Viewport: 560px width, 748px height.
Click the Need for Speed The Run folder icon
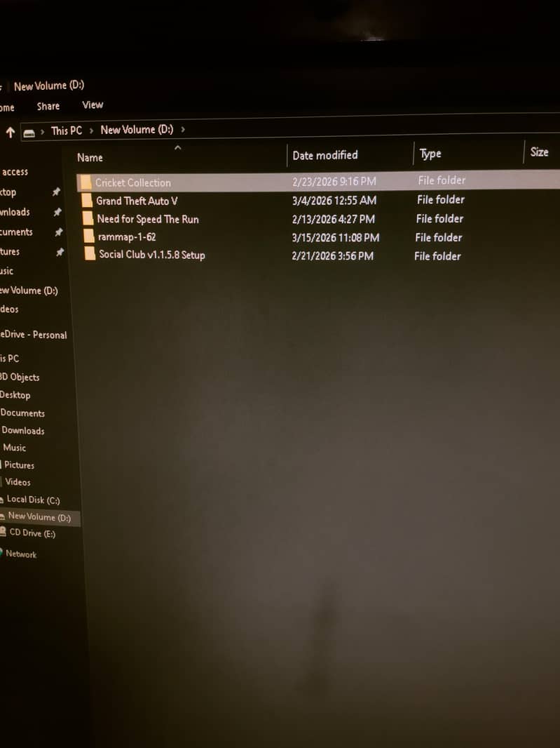[x=88, y=219]
